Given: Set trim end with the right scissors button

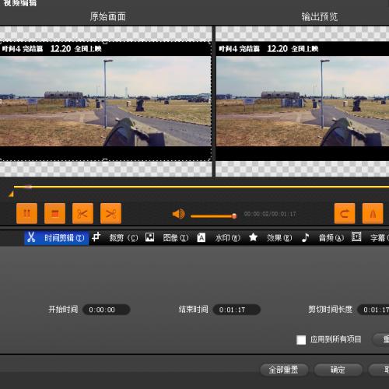Looking at the screenshot, I should [110, 213].
